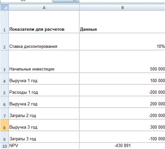Click the 100 000 value cell

pyautogui.click(x=122, y=79)
